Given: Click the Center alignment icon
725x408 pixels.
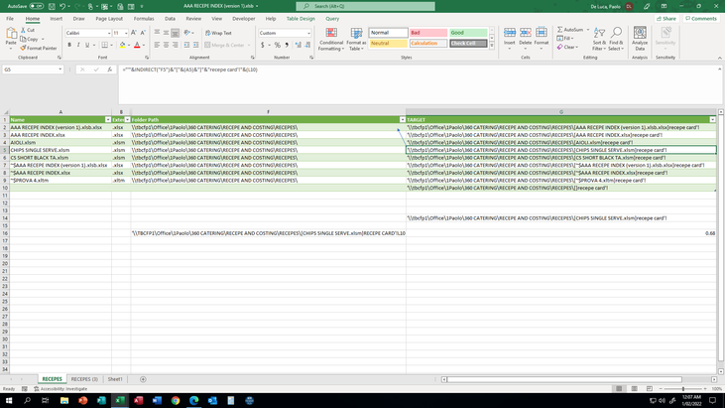Looking at the screenshot, I should [x=166, y=45].
